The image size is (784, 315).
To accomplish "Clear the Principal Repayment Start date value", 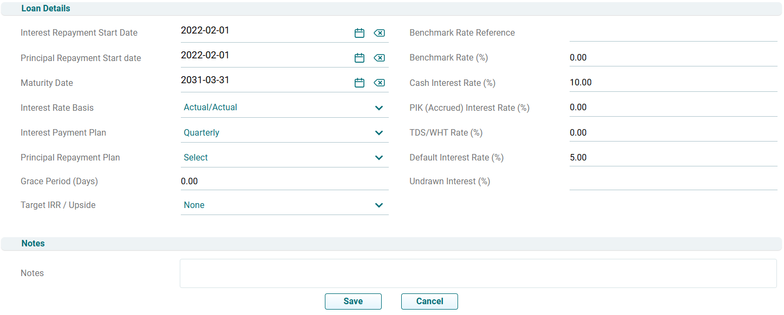I will pos(380,58).
